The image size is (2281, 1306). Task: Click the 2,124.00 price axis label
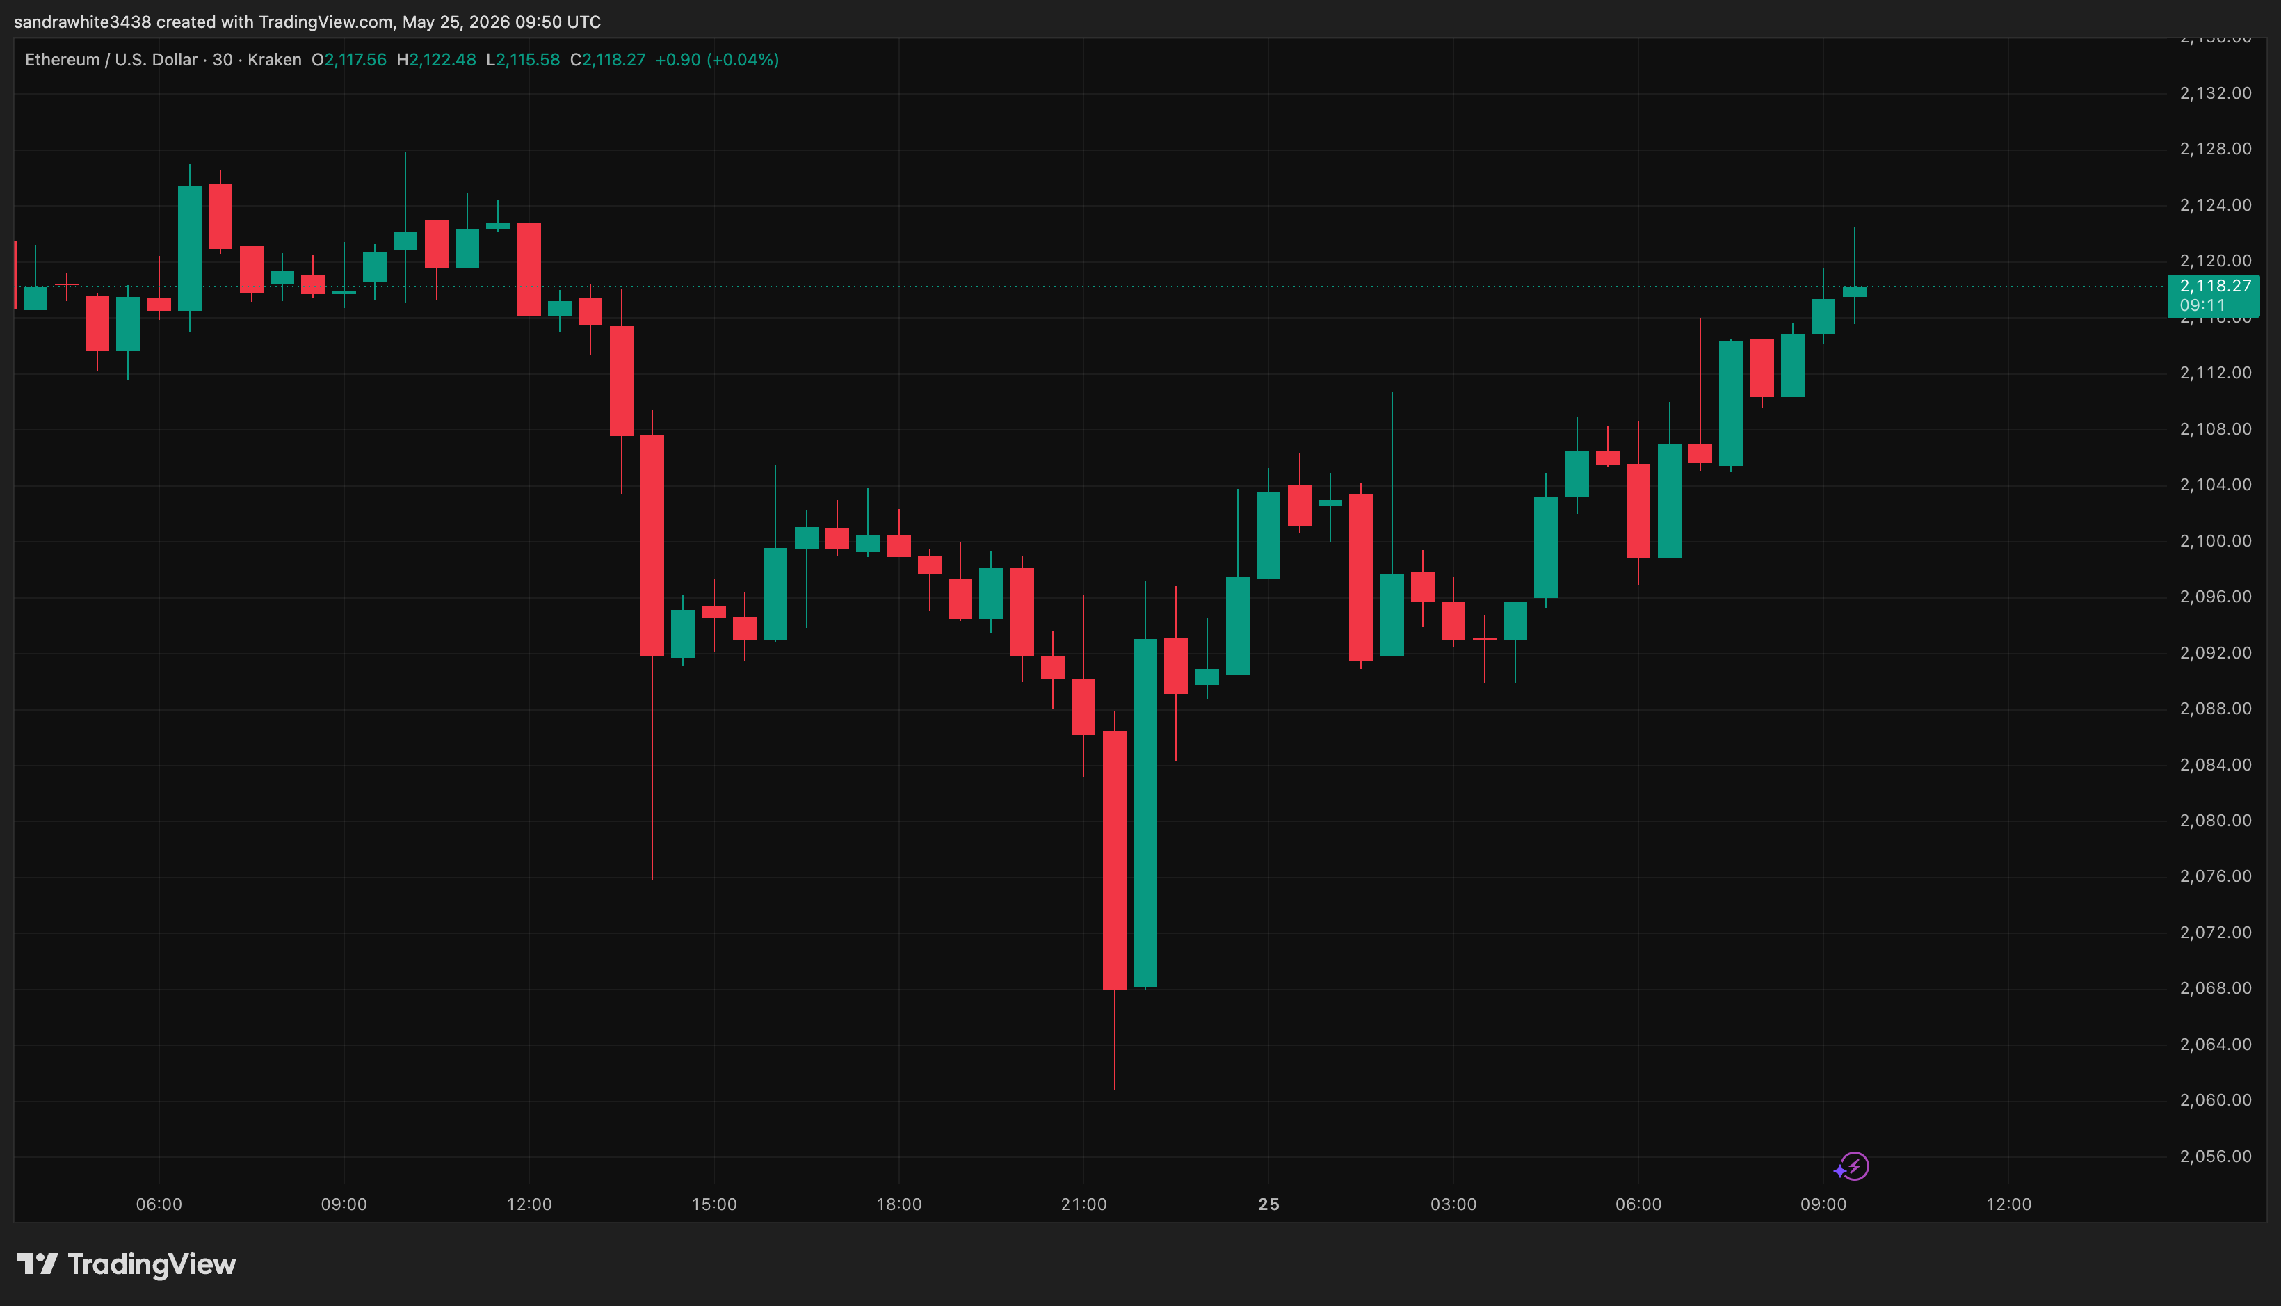(x=2215, y=205)
